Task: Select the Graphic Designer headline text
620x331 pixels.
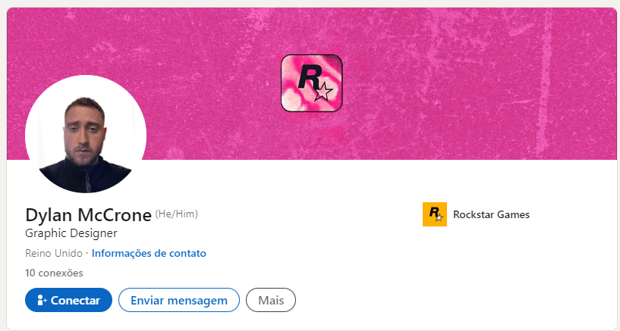Action: click(71, 233)
